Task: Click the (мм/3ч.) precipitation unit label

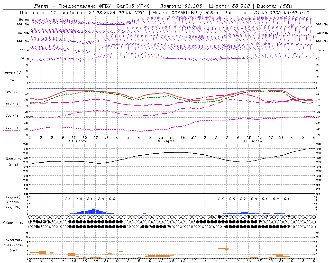Action: (13, 197)
